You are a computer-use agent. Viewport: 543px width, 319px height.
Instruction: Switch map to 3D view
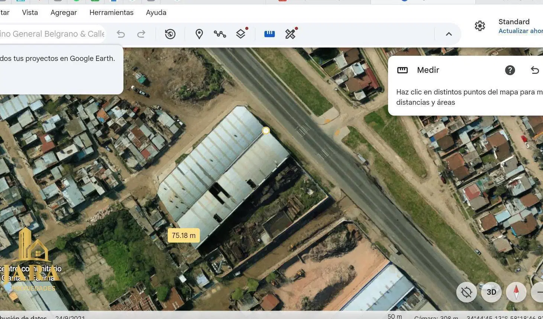491,292
